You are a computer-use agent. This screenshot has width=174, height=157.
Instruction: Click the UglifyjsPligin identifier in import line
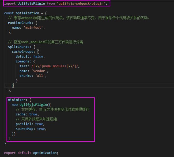31,3
